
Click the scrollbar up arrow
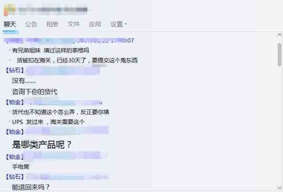click(279, 35)
